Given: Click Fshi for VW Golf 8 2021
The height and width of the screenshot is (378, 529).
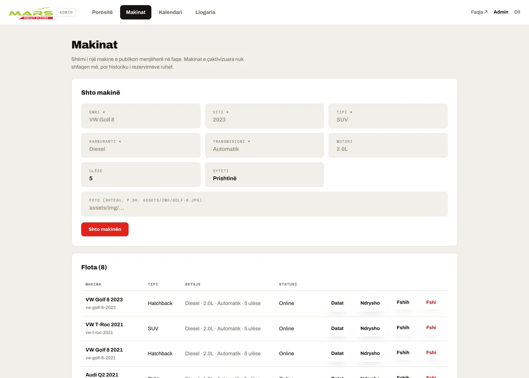Looking at the screenshot, I should click(431, 353).
